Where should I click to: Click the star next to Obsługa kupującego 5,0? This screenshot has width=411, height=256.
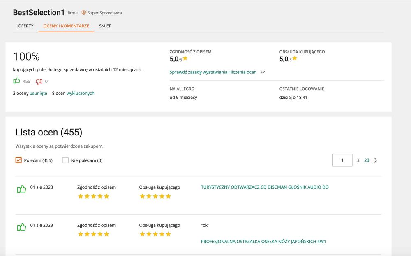(x=295, y=59)
